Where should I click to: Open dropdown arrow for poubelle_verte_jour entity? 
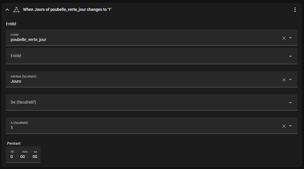pyautogui.click(x=290, y=38)
